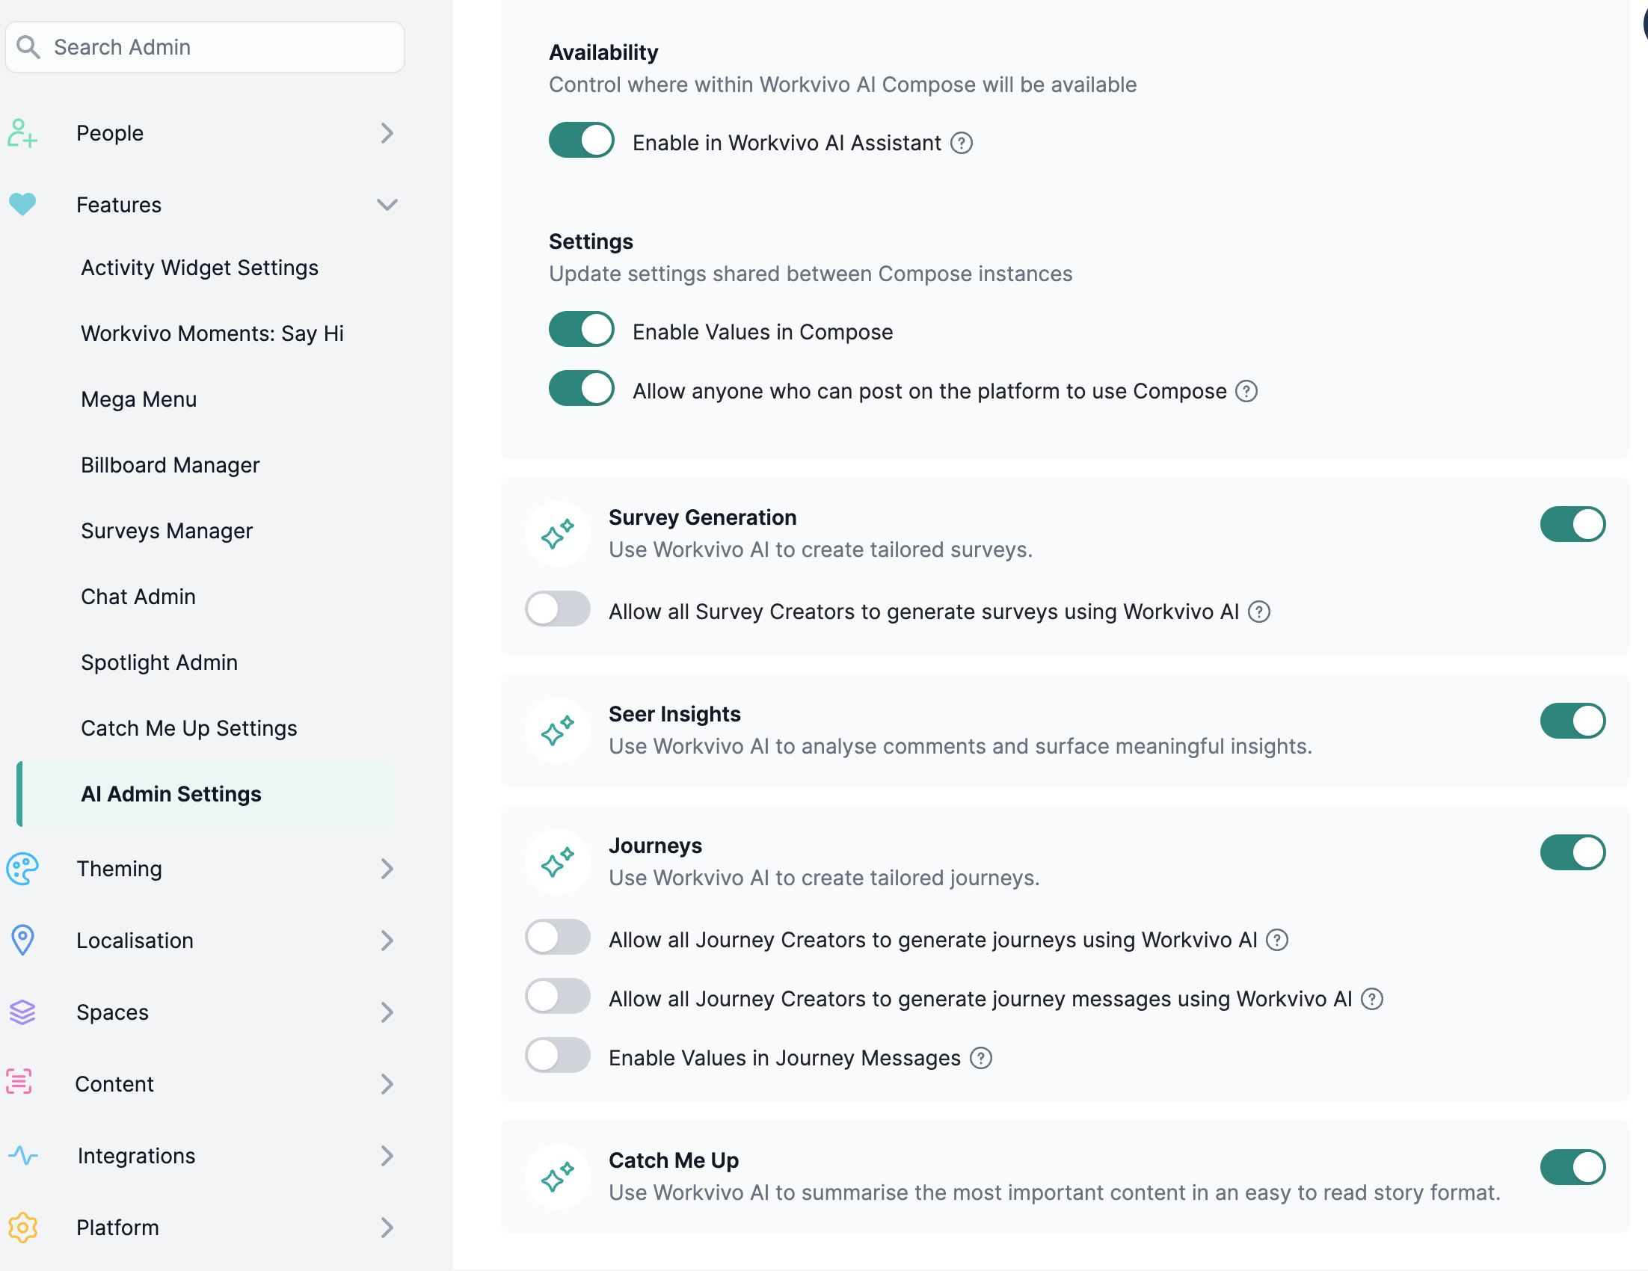Screen dimensions: 1648x1271
Task: Click the Integrations pulse icon
Action: coord(22,1156)
